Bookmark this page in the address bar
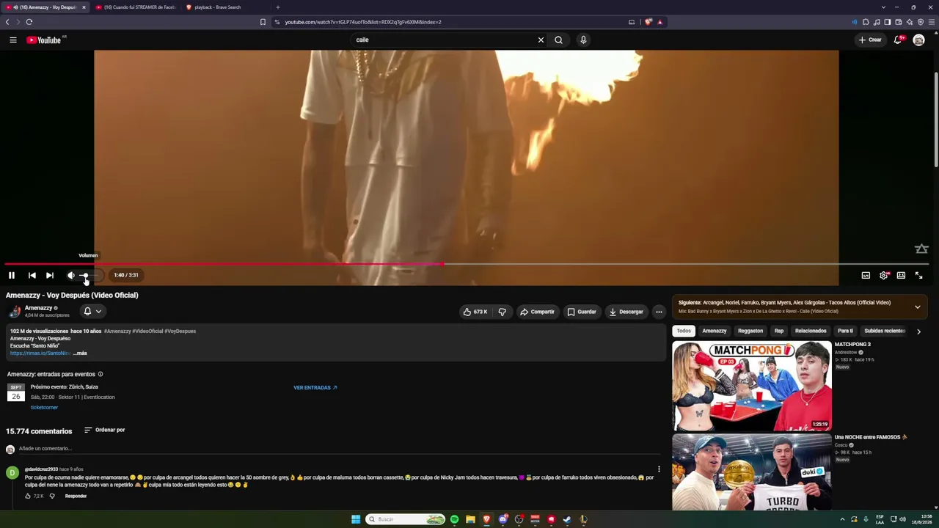 pos(263,22)
